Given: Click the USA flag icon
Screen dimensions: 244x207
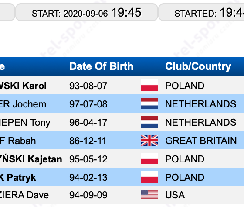Looking at the screenshot, I should [149, 195].
